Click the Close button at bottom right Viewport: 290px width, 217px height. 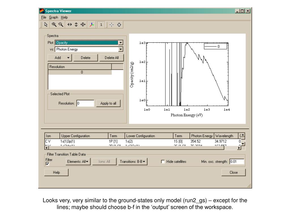234,172
